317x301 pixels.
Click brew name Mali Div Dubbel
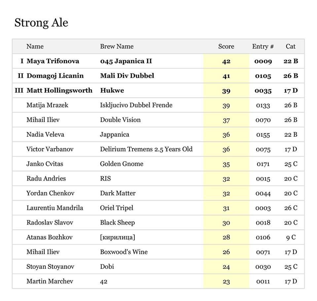tap(127, 76)
